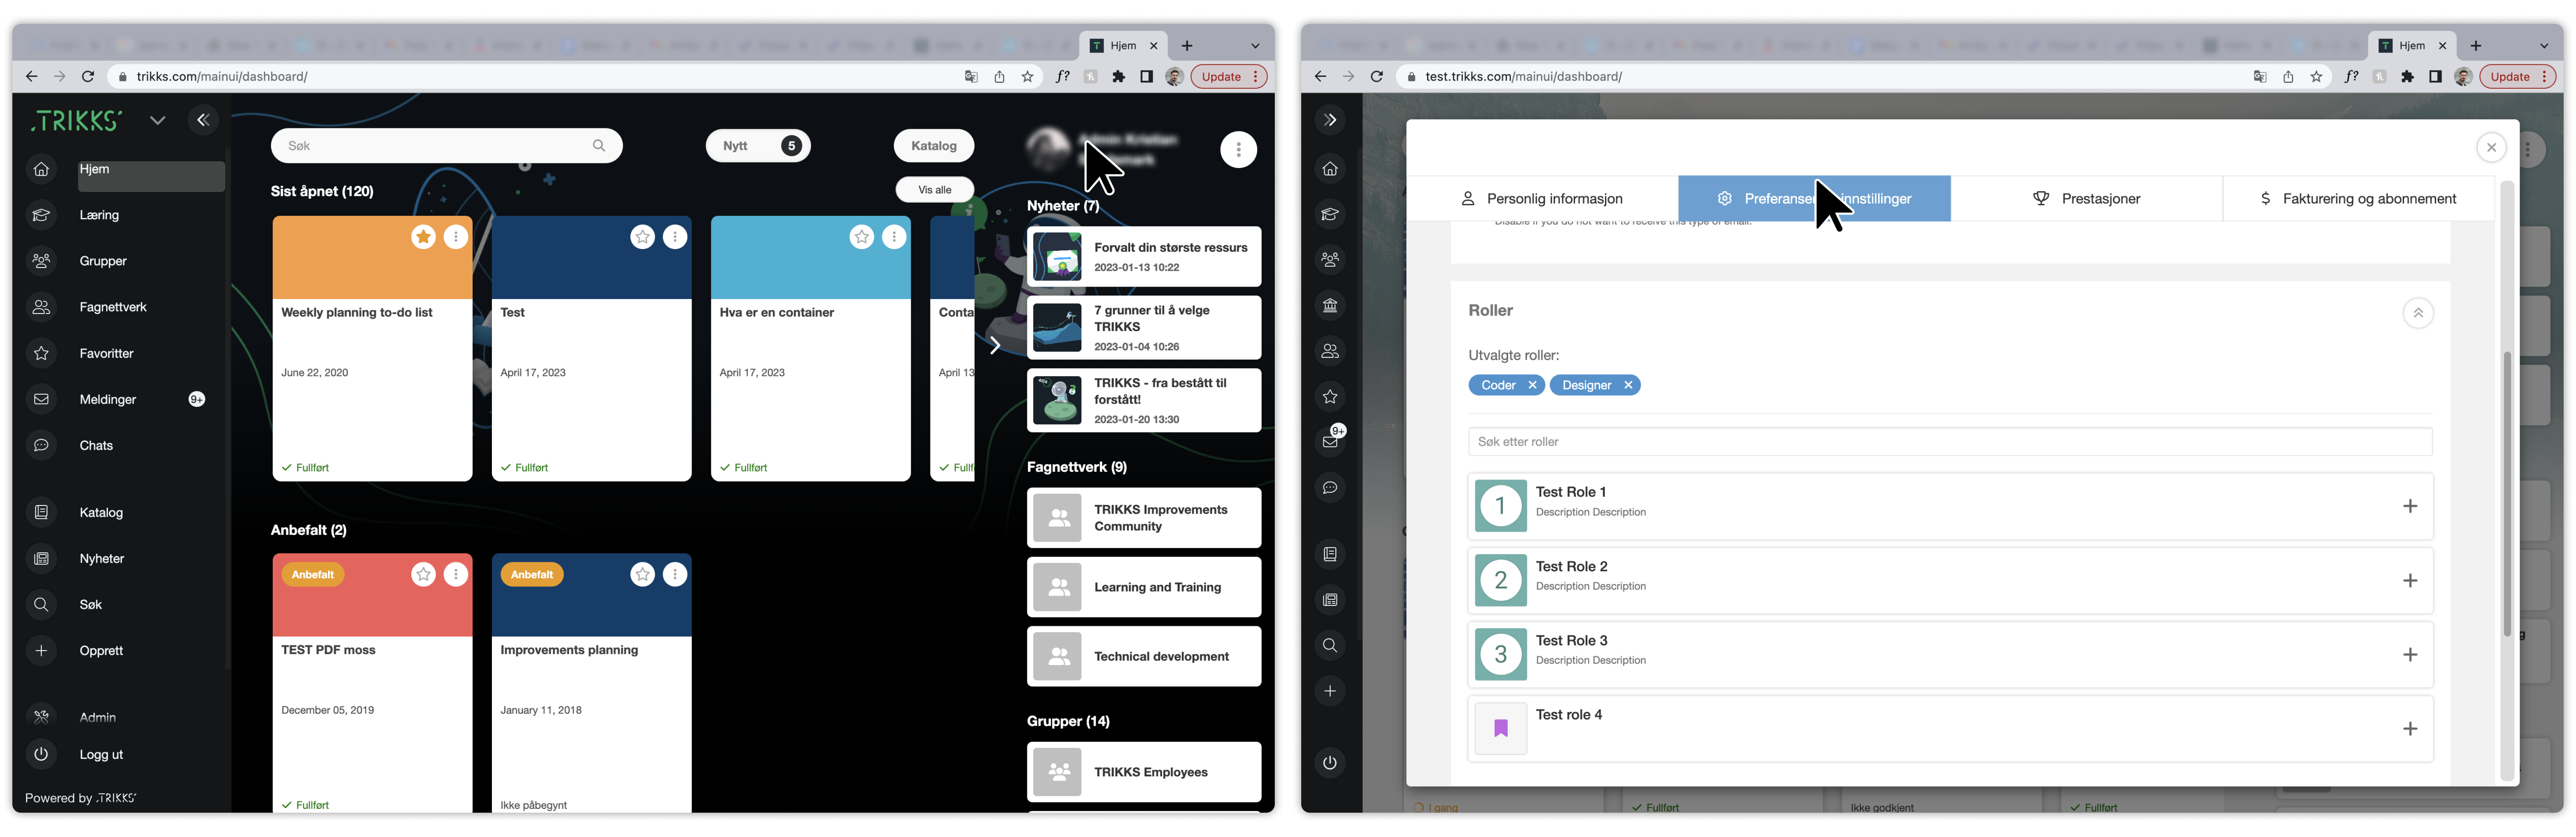Close the settings dialog

2491,148
